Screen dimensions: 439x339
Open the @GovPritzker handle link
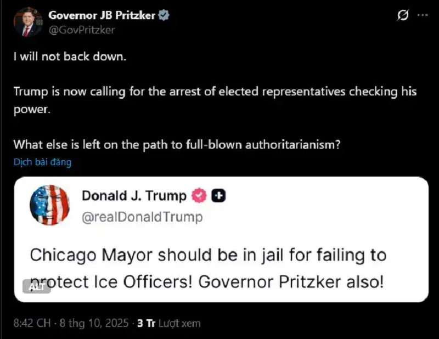point(82,30)
